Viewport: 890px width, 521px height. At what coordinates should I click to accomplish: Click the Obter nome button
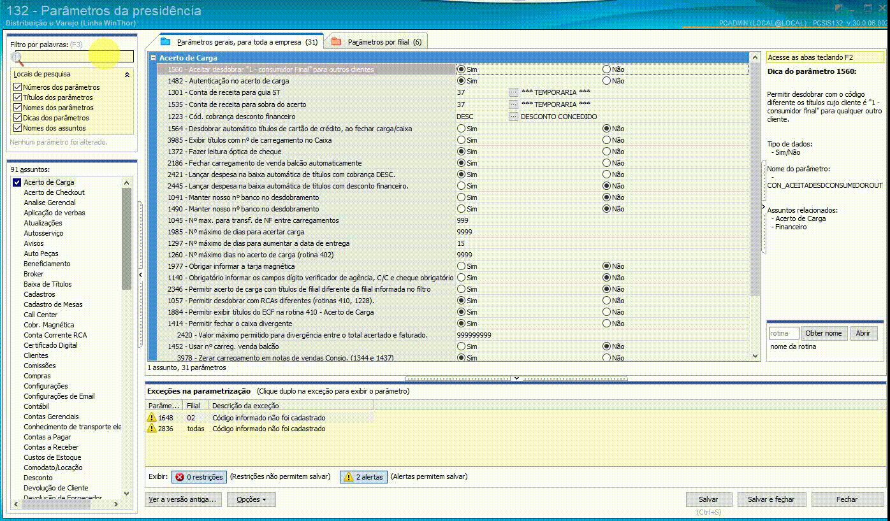pos(824,333)
